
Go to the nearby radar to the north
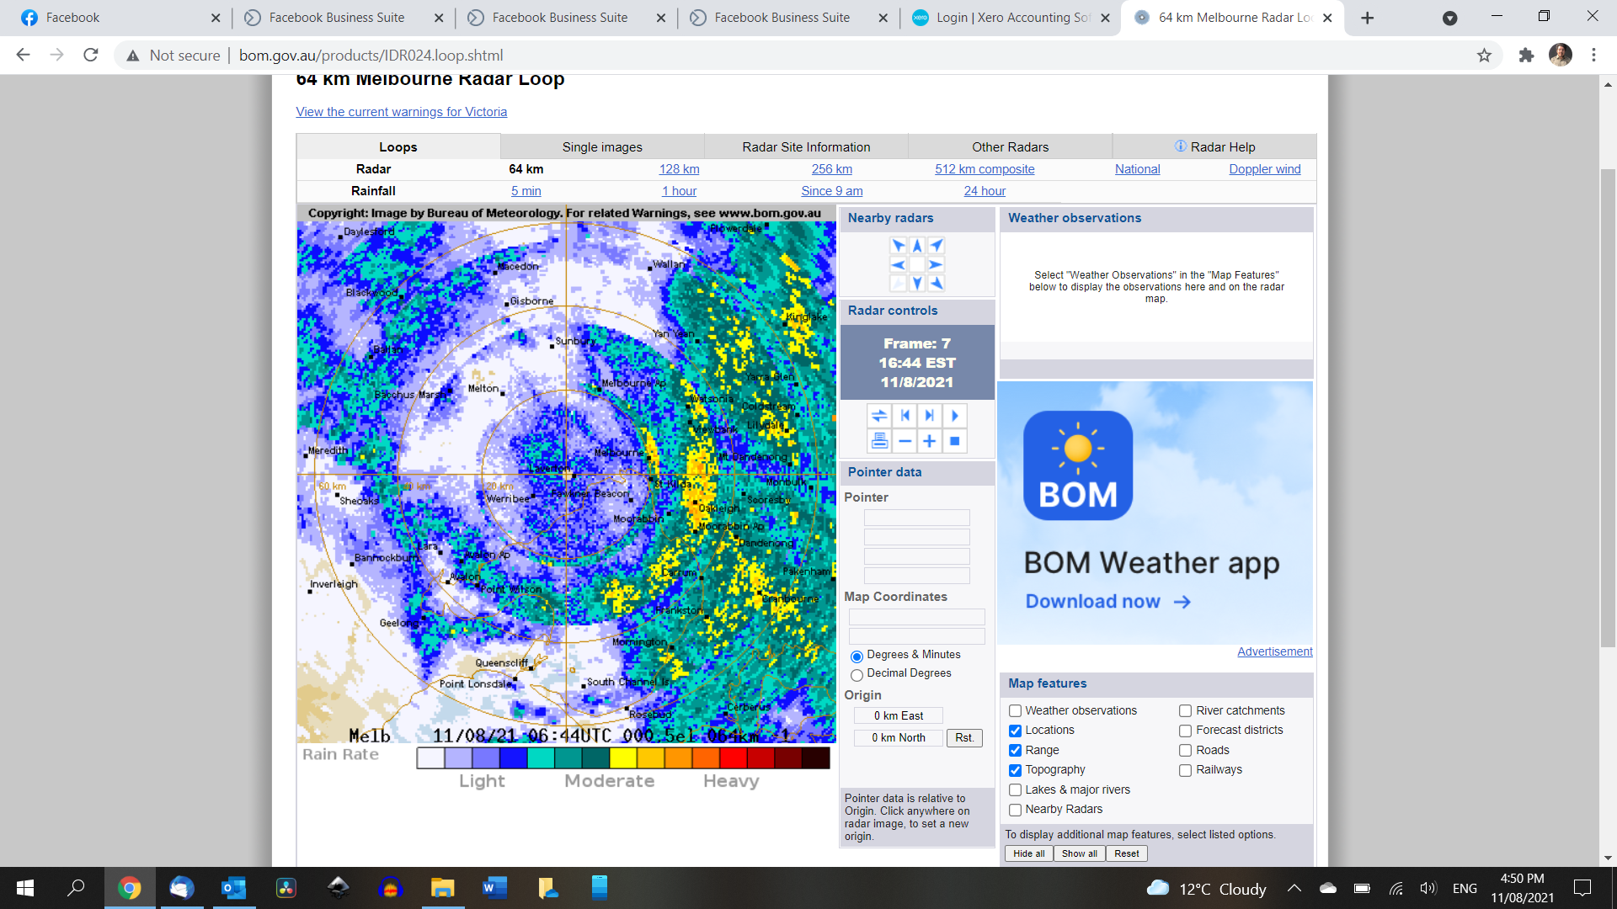tap(917, 246)
